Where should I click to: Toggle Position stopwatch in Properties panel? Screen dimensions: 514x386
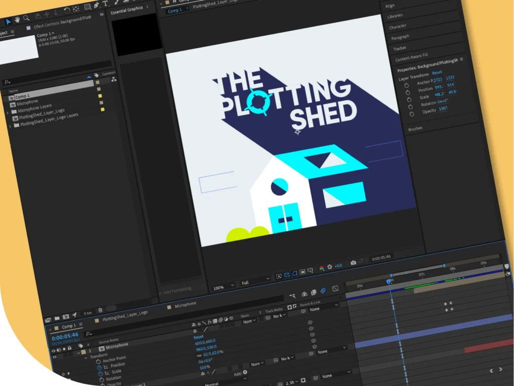tap(408, 93)
